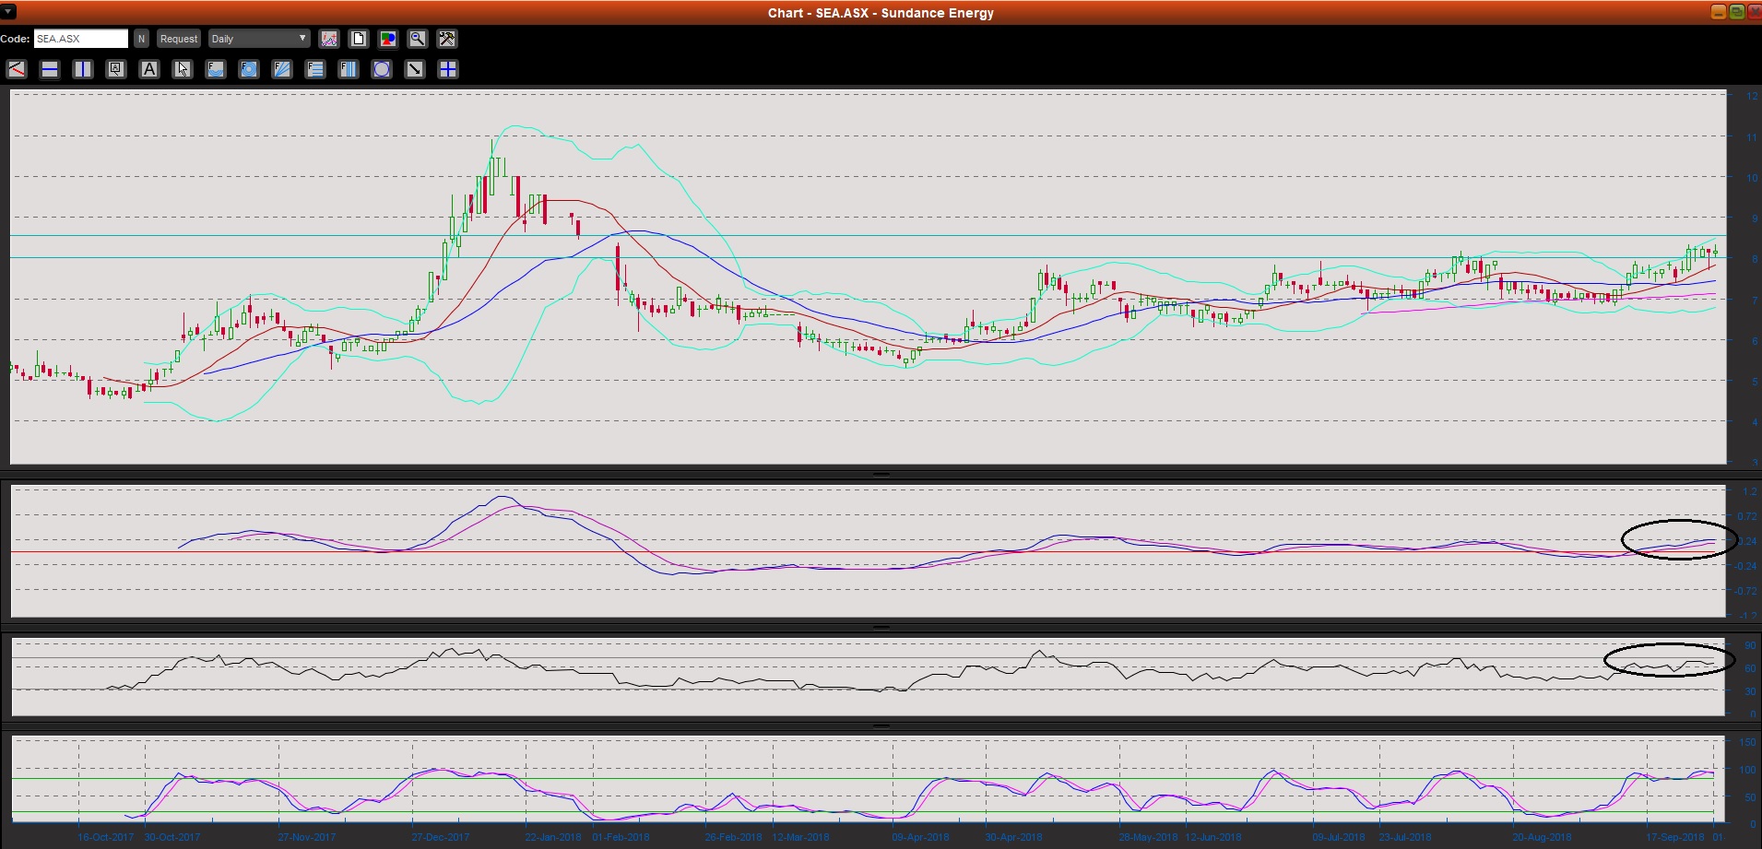1762x849 pixels.
Task: Click the new blank page icon
Action: pyautogui.click(x=359, y=39)
